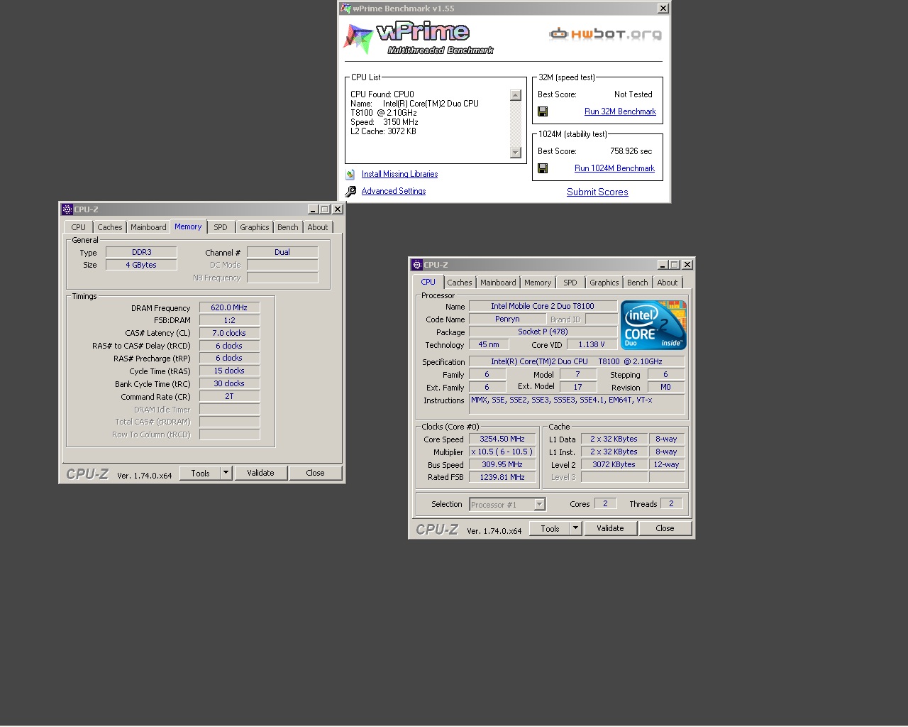908x727 pixels.
Task: Click the memory Type DDR3 field
Action: [x=141, y=252]
